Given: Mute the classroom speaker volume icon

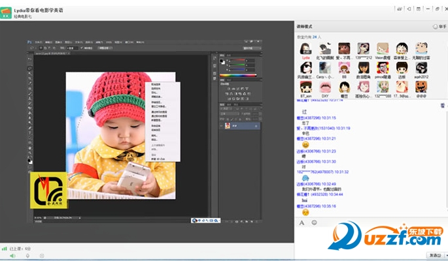Looking at the screenshot, I should point(13,256).
